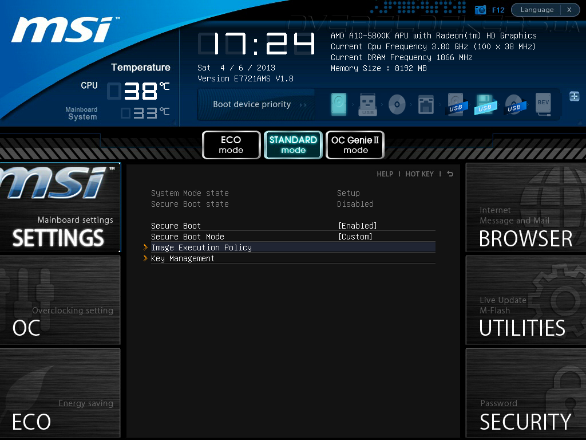This screenshot has height=440, width=586.
Task: Click the date Sat 4 / 6 / 2013
Action: point(236,68)
